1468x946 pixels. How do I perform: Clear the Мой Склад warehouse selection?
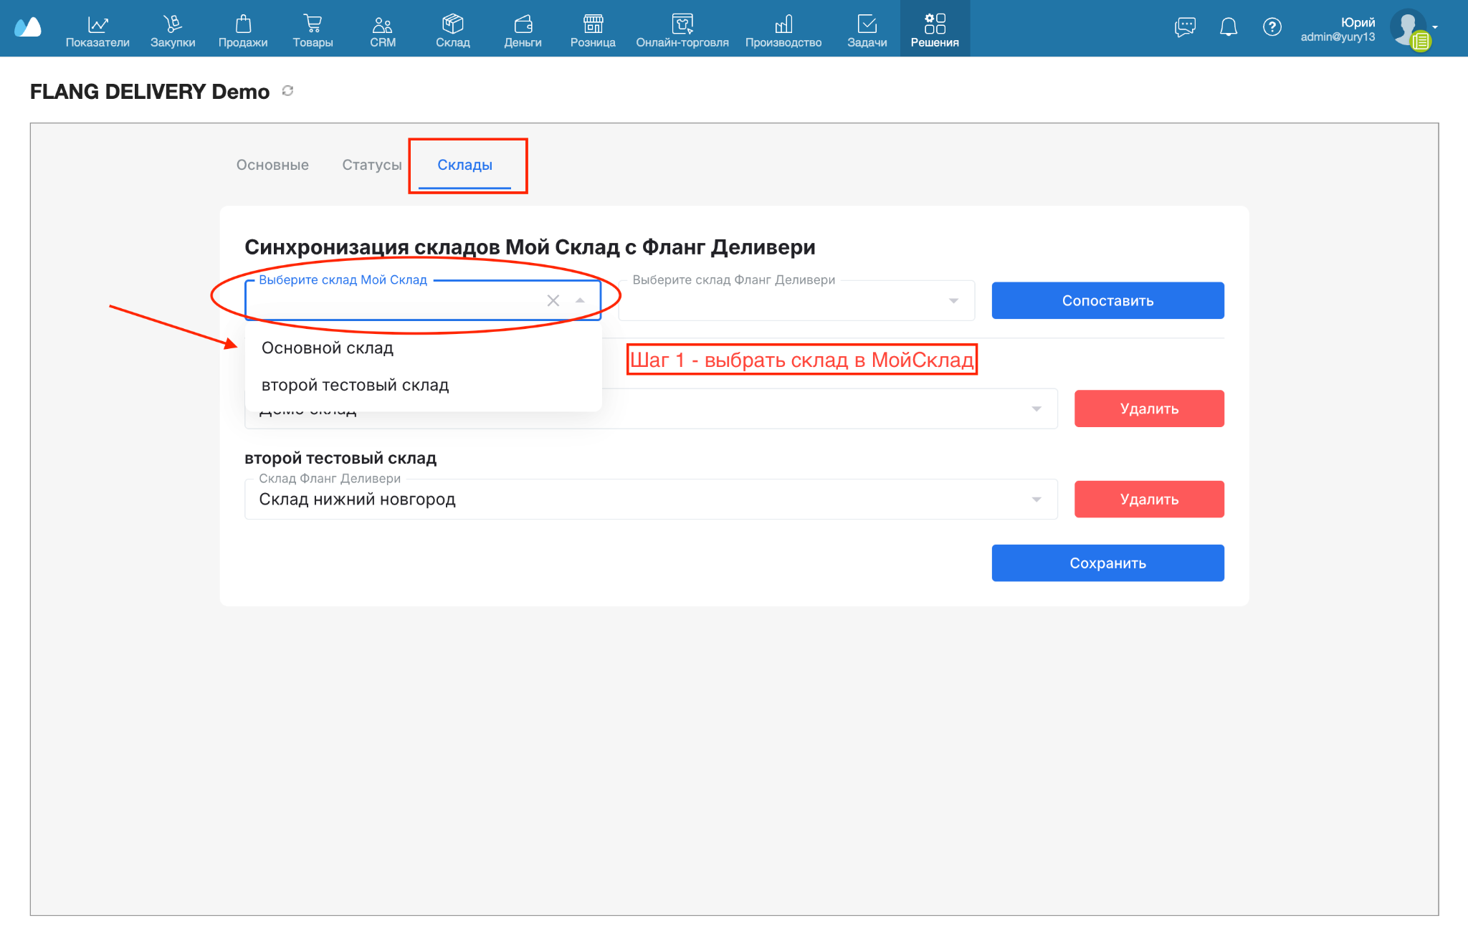[553, 301]
